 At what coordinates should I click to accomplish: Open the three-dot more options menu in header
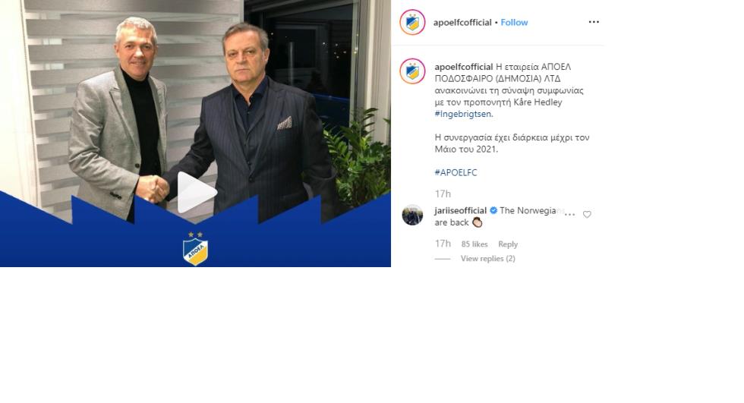click(594, 22)
